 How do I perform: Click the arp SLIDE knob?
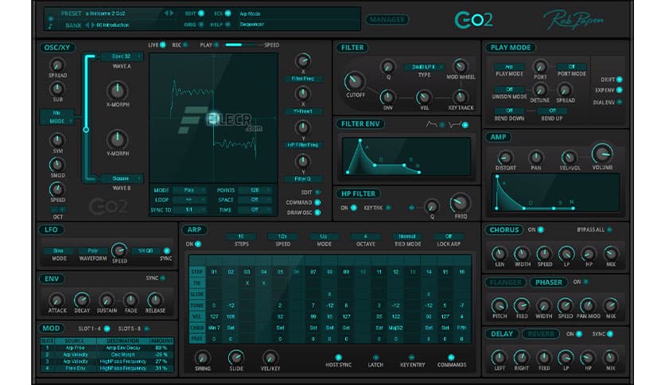[235, 357]
